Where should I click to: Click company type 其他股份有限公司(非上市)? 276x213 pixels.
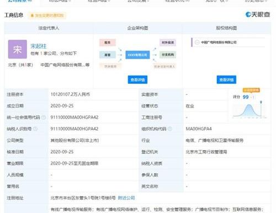(75, 141)
